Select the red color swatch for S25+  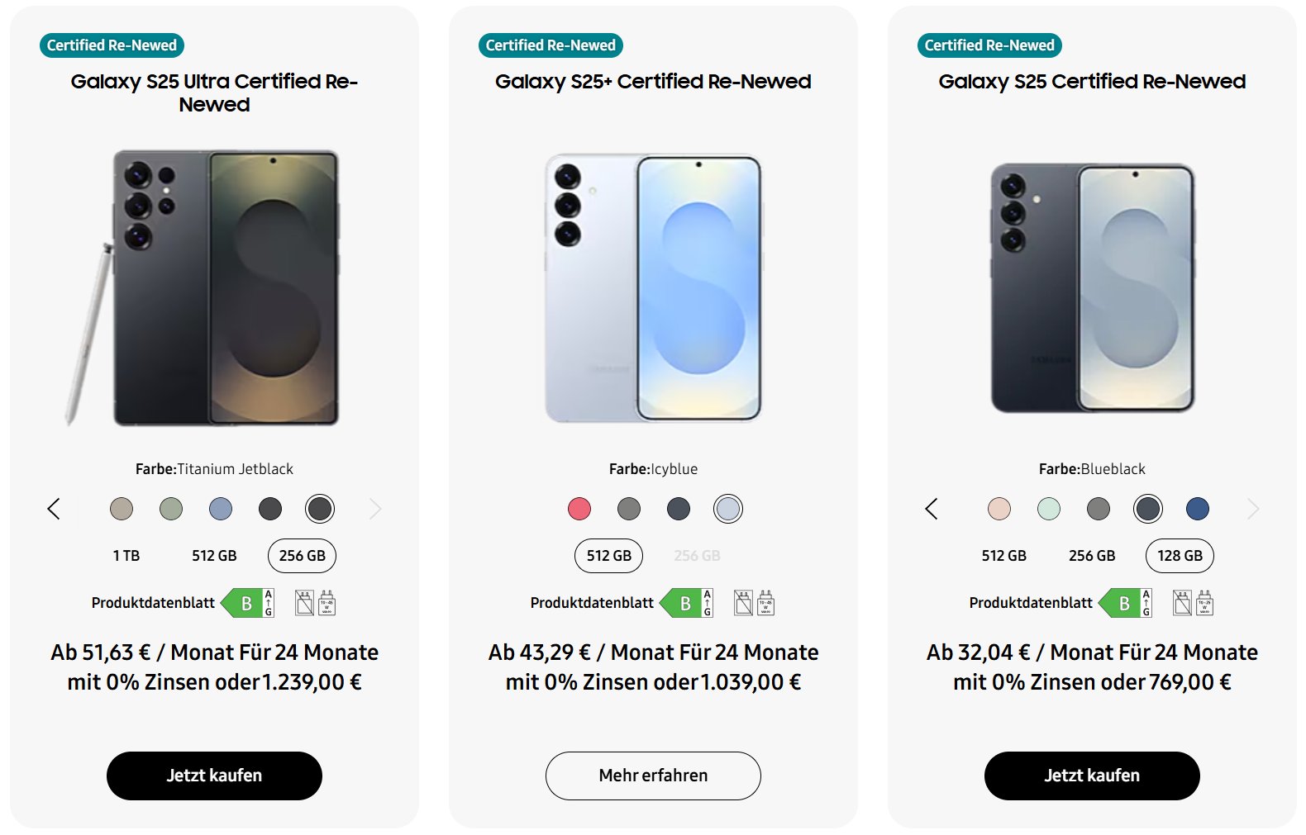tap(579, 509)
